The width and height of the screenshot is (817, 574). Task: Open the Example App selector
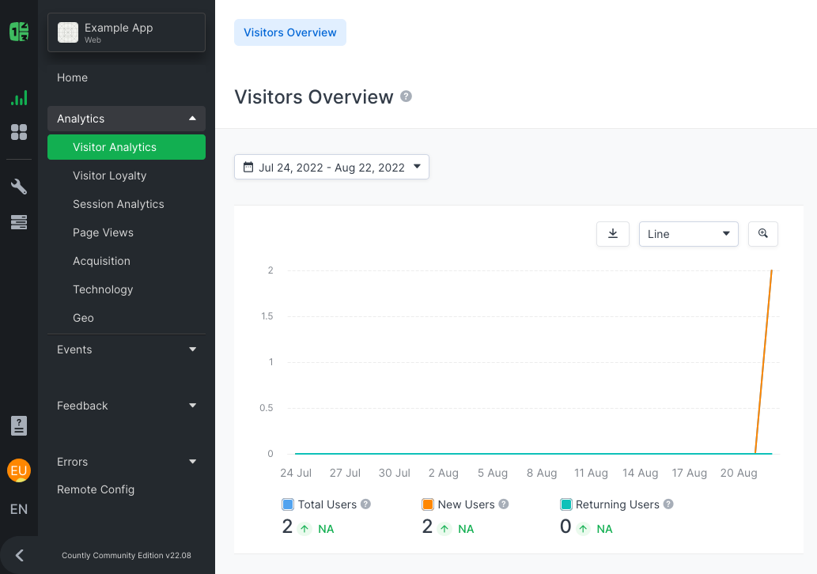pyautogui.click(x=127, y=32)
